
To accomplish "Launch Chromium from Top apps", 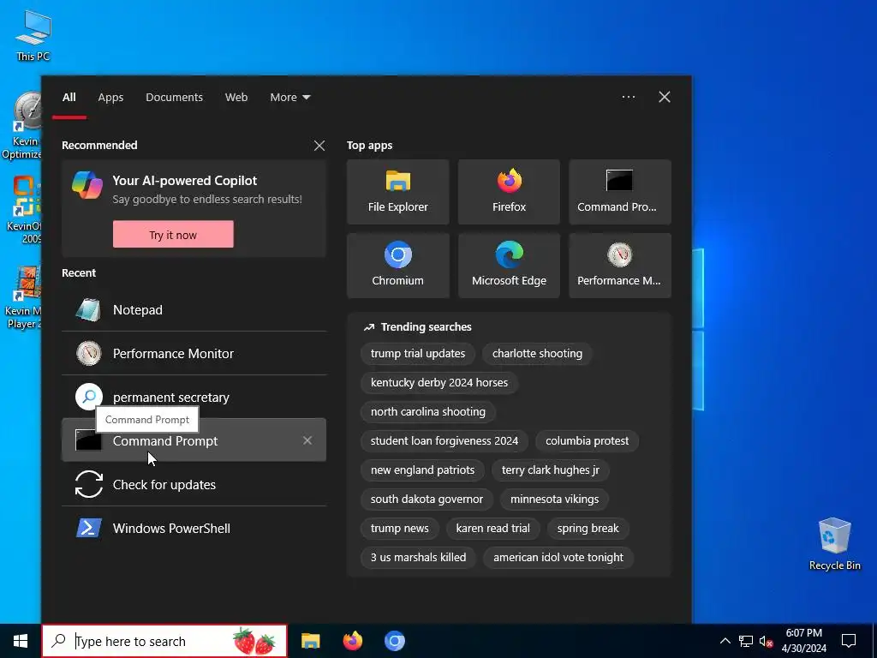I will (x=397, y=266).
